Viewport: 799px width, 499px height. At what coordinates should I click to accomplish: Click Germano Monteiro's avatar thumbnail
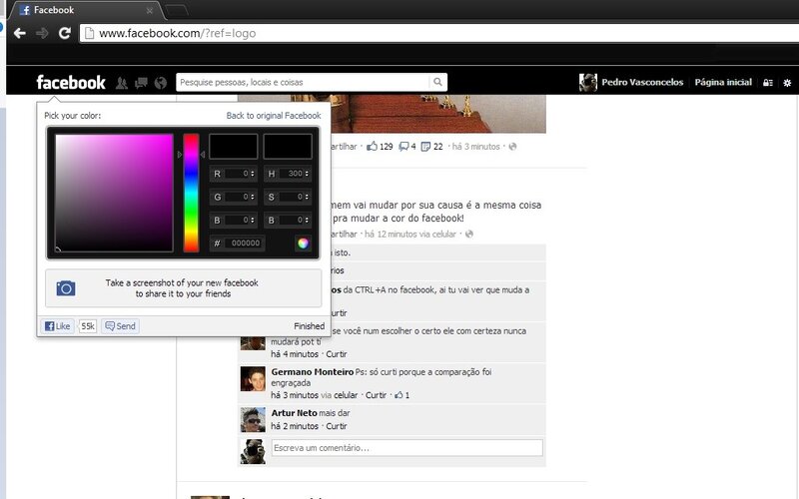253,379
